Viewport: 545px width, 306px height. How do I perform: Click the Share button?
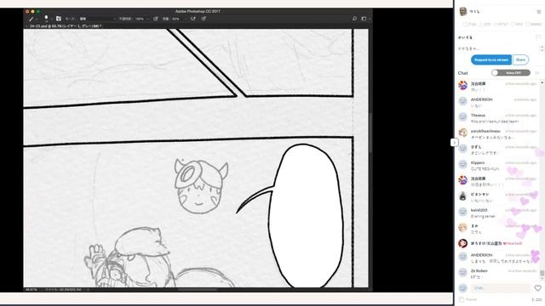[520, 59]
